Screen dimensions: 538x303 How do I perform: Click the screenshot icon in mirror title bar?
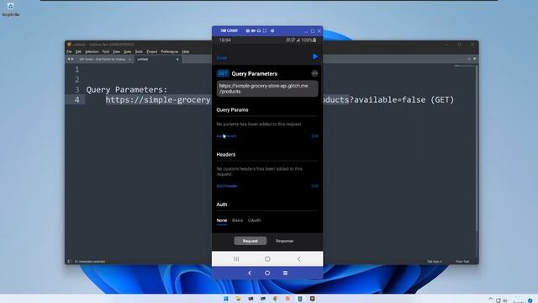(x=248, y=31)
